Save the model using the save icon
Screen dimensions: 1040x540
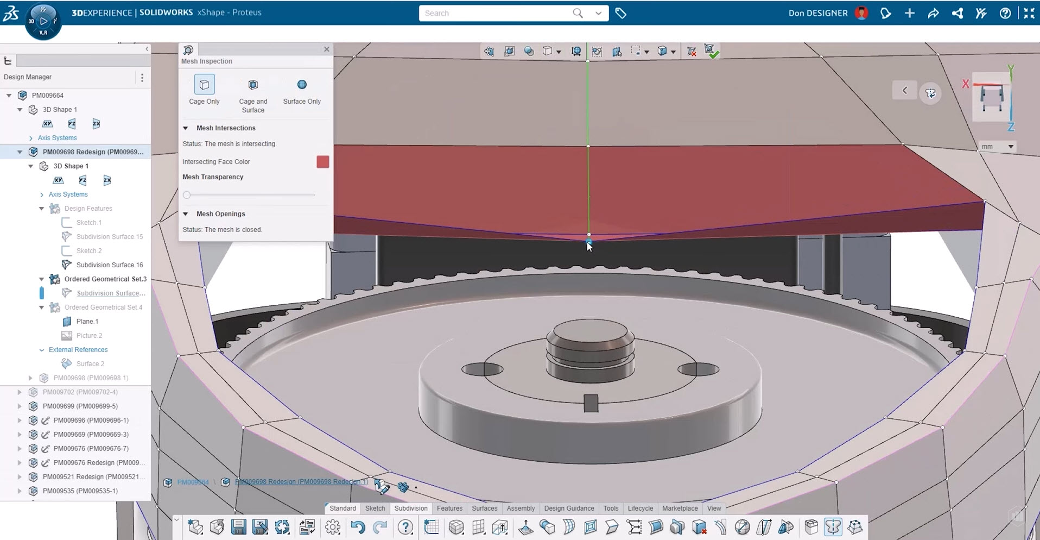(238, 527)
